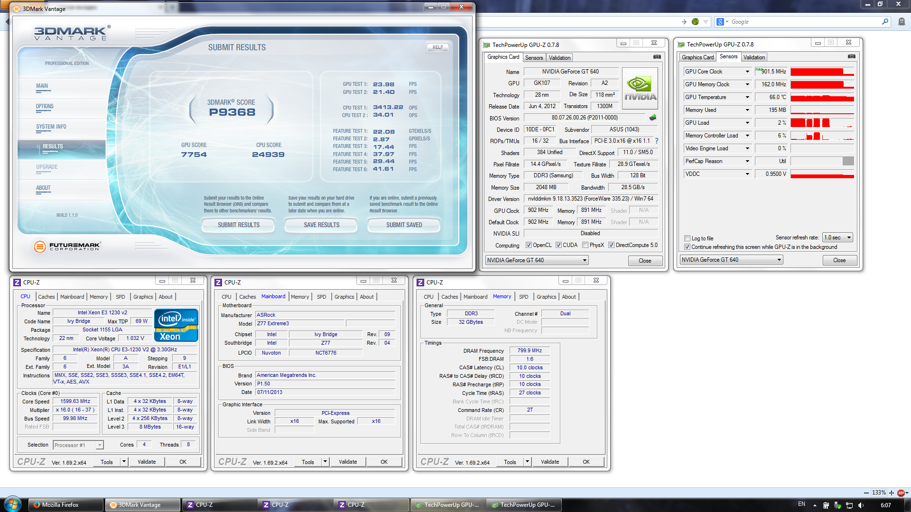Screen dimensions: 911x512
Task: Click the SAVE RESULTS button
Action: (x=321, y=225)
